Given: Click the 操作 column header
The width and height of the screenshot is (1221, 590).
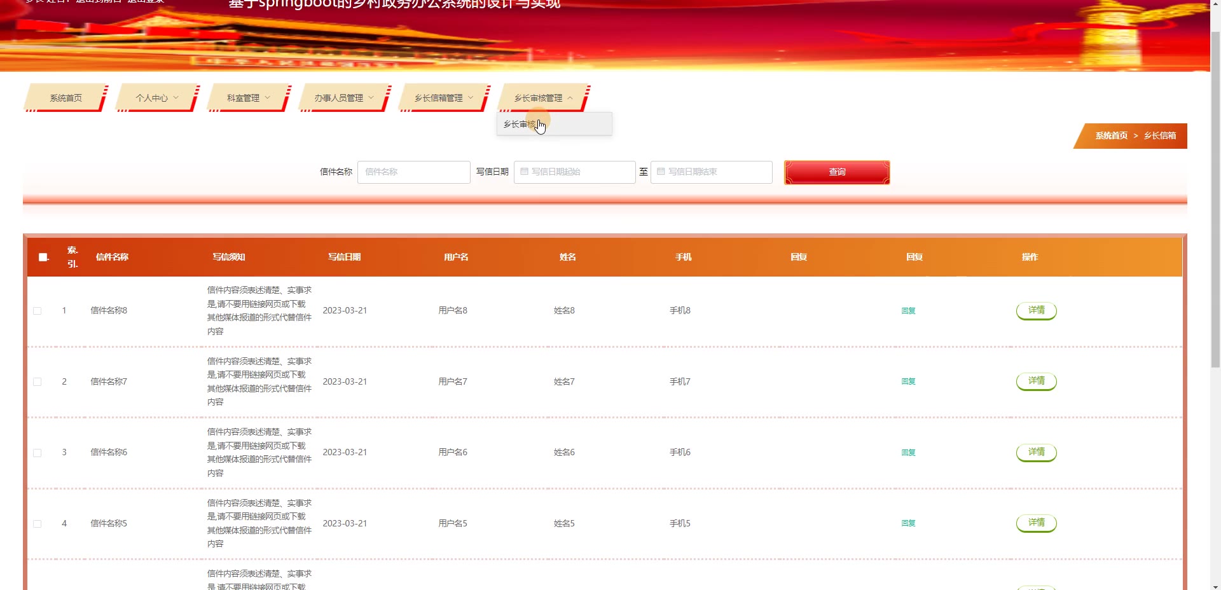Looking at the screenshot, I should pyautogui.click(x=1030, y=257).
